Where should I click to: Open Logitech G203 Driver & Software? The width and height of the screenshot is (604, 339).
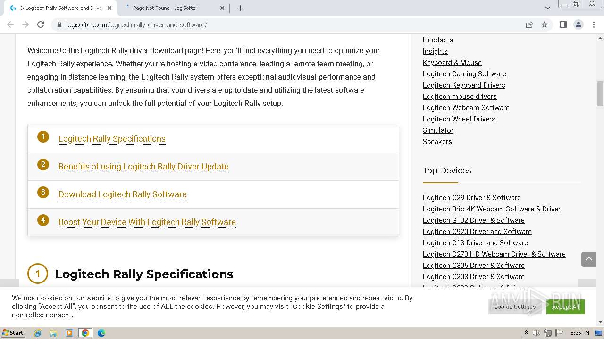(474, 277)
